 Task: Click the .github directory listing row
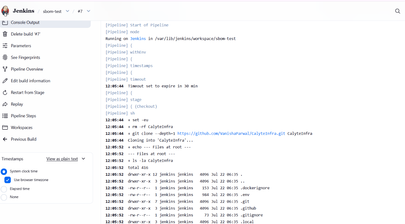pyautogui.click(x=181, y=208)
